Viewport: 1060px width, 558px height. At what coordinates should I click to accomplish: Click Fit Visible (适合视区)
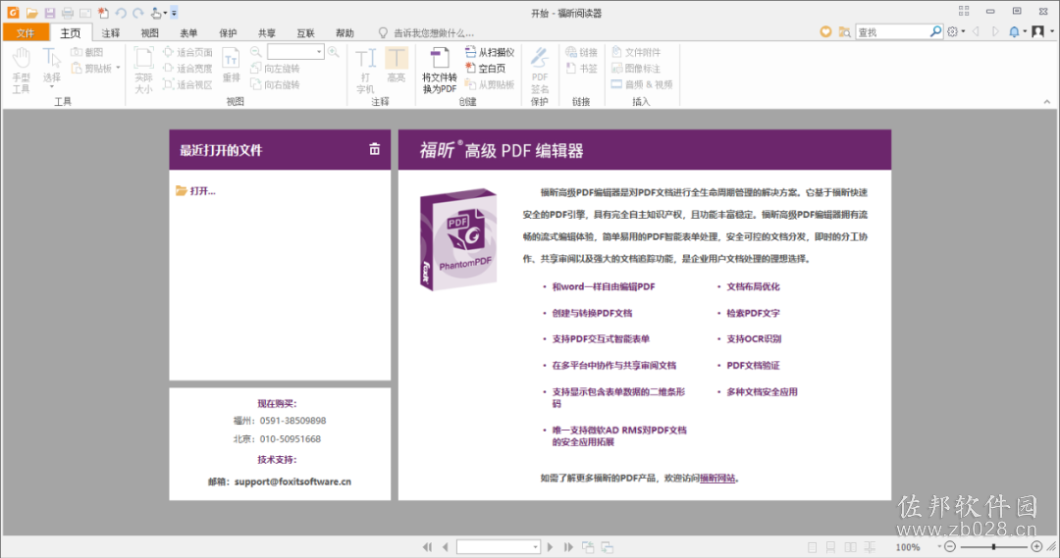tap(187, 84)
